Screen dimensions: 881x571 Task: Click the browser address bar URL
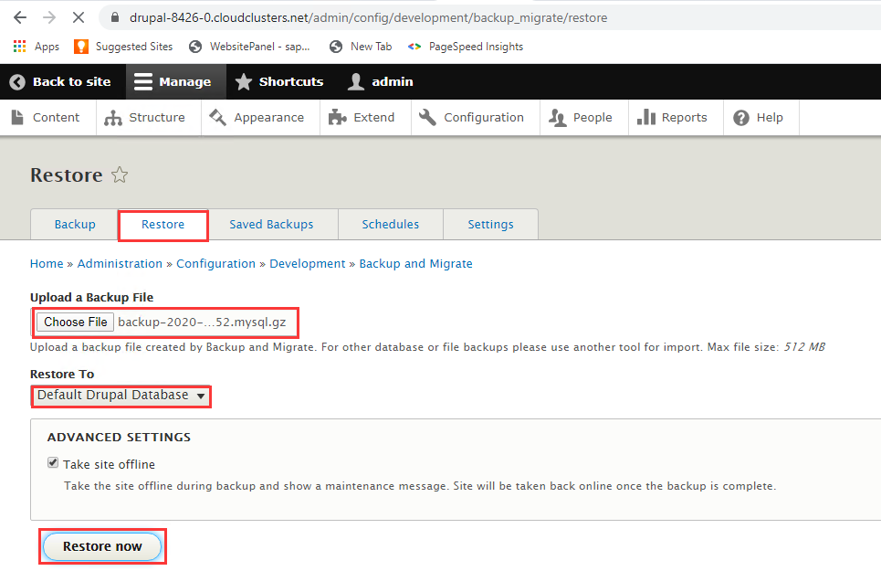tap(368, 17)
